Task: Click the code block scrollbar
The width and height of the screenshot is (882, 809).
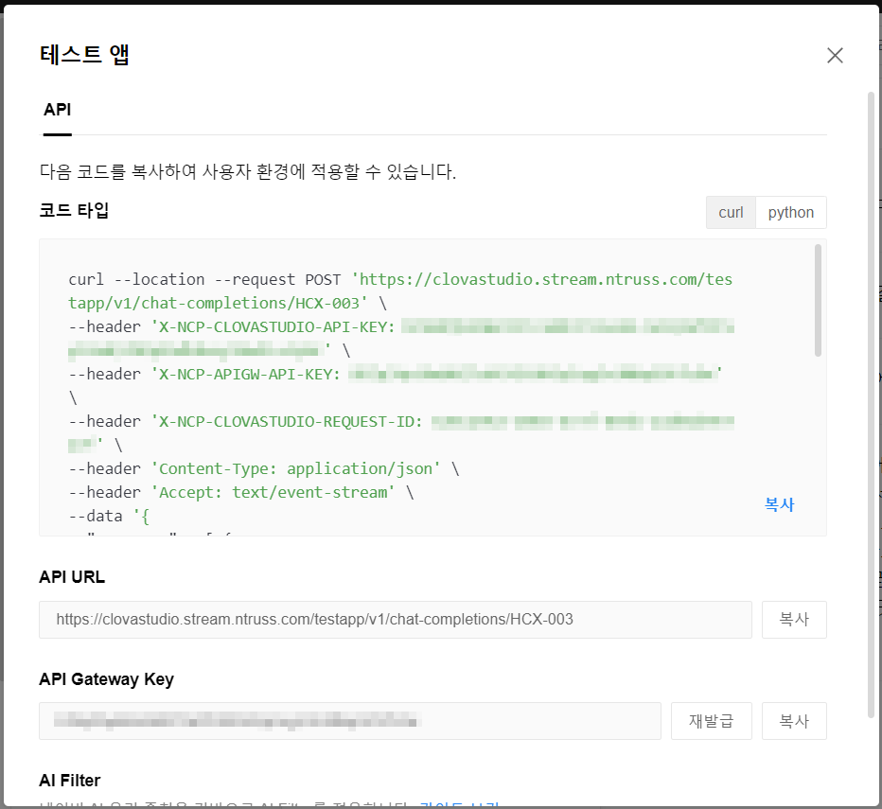Action: pos(818,300)
